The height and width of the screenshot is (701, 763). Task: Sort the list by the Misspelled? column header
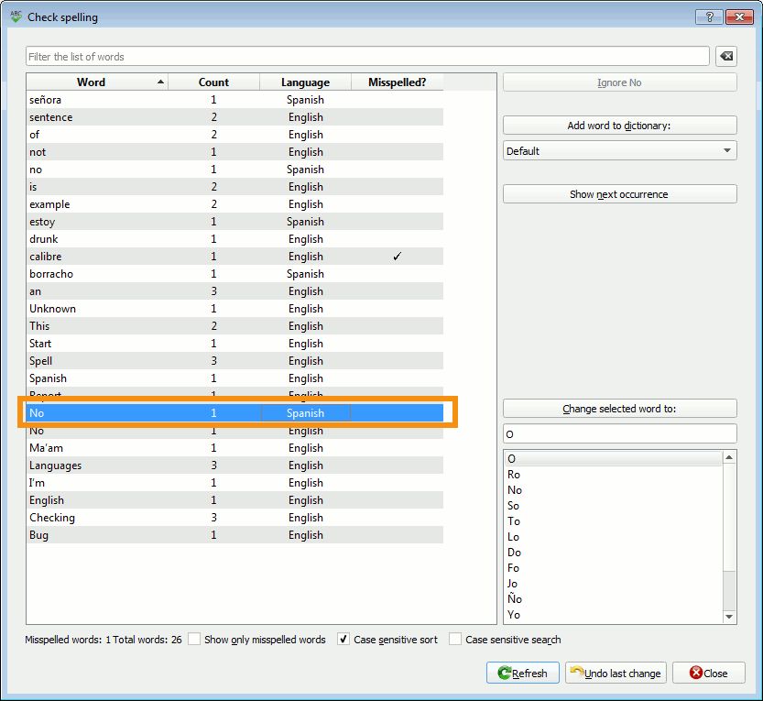click(x=398, y=82)
